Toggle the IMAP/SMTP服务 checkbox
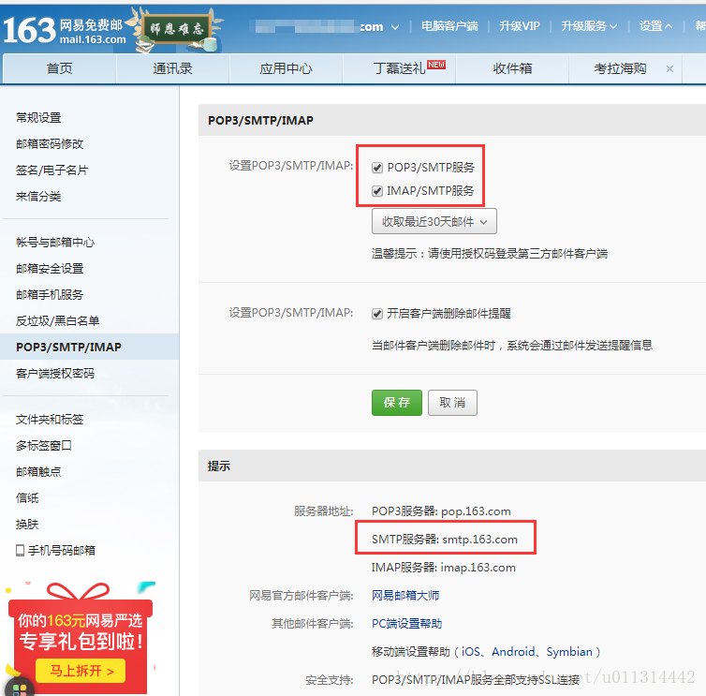This screenshot has height=696, width=706. [x=376, y=191]
